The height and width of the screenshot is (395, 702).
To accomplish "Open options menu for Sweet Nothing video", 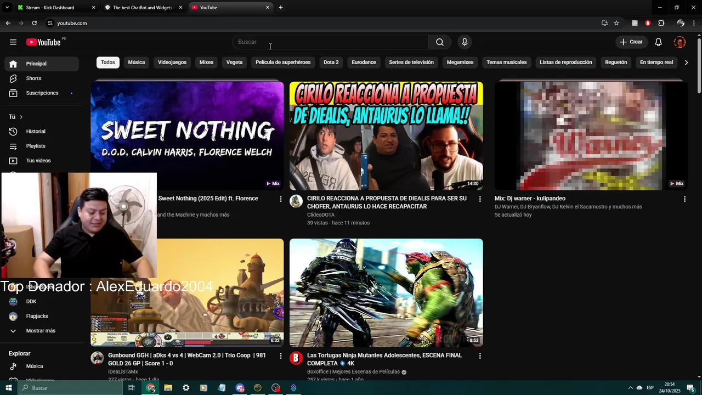I will (281, 199).
